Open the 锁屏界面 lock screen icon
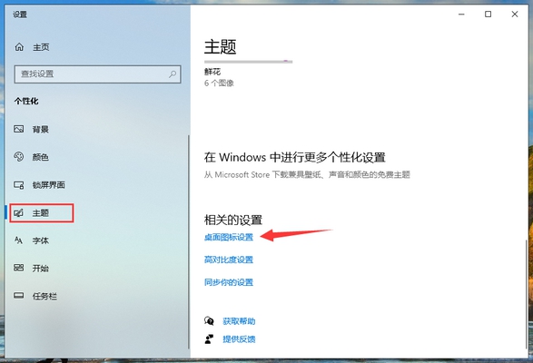Image resolution: width=533 pixels, height=363 pixels. click(19, 185)
